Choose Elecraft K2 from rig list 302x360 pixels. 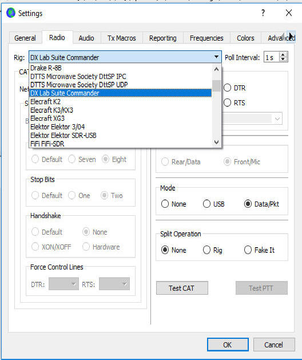pyautogui.click(x=121, y=101)
